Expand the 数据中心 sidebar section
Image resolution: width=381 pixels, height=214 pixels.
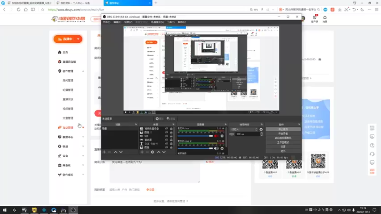pos(83,137)
